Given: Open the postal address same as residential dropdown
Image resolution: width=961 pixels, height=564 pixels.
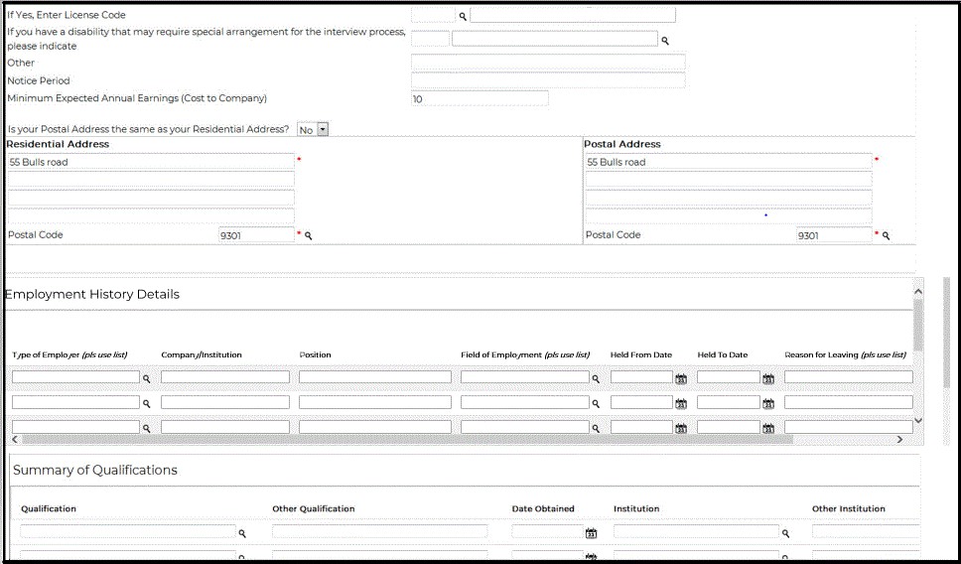Looking at the screenshot, I should point(322,129).
